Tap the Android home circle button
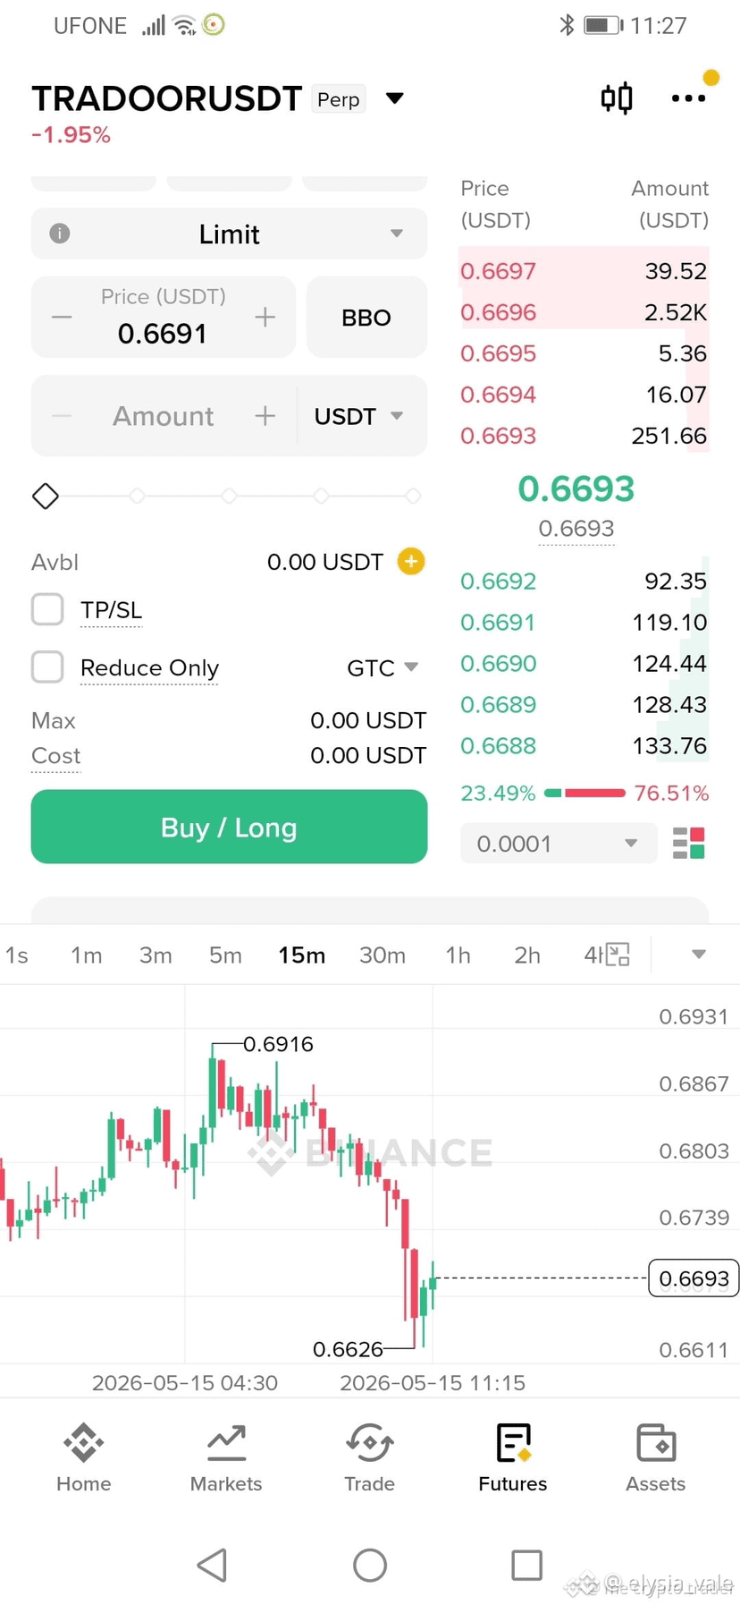Screen dimensions: 740x1605 [x=370, y=1565]
